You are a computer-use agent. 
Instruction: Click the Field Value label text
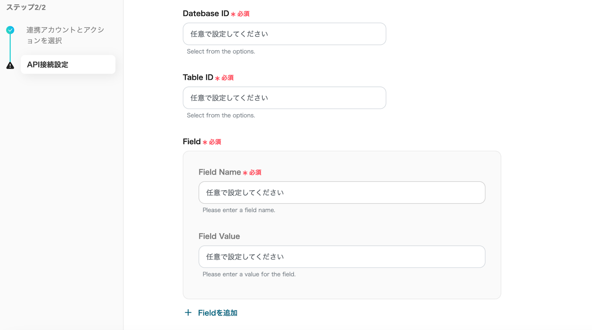tap(219, 236)
